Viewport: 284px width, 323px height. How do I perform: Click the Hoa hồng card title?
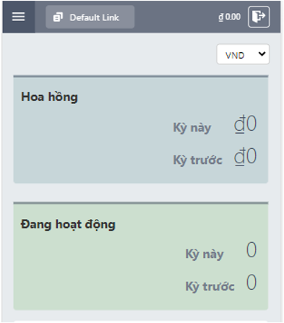point(49,97)
